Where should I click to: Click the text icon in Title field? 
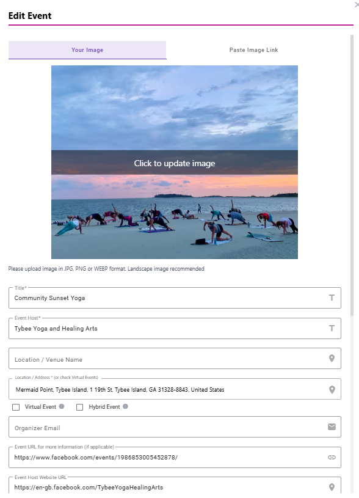332,298
